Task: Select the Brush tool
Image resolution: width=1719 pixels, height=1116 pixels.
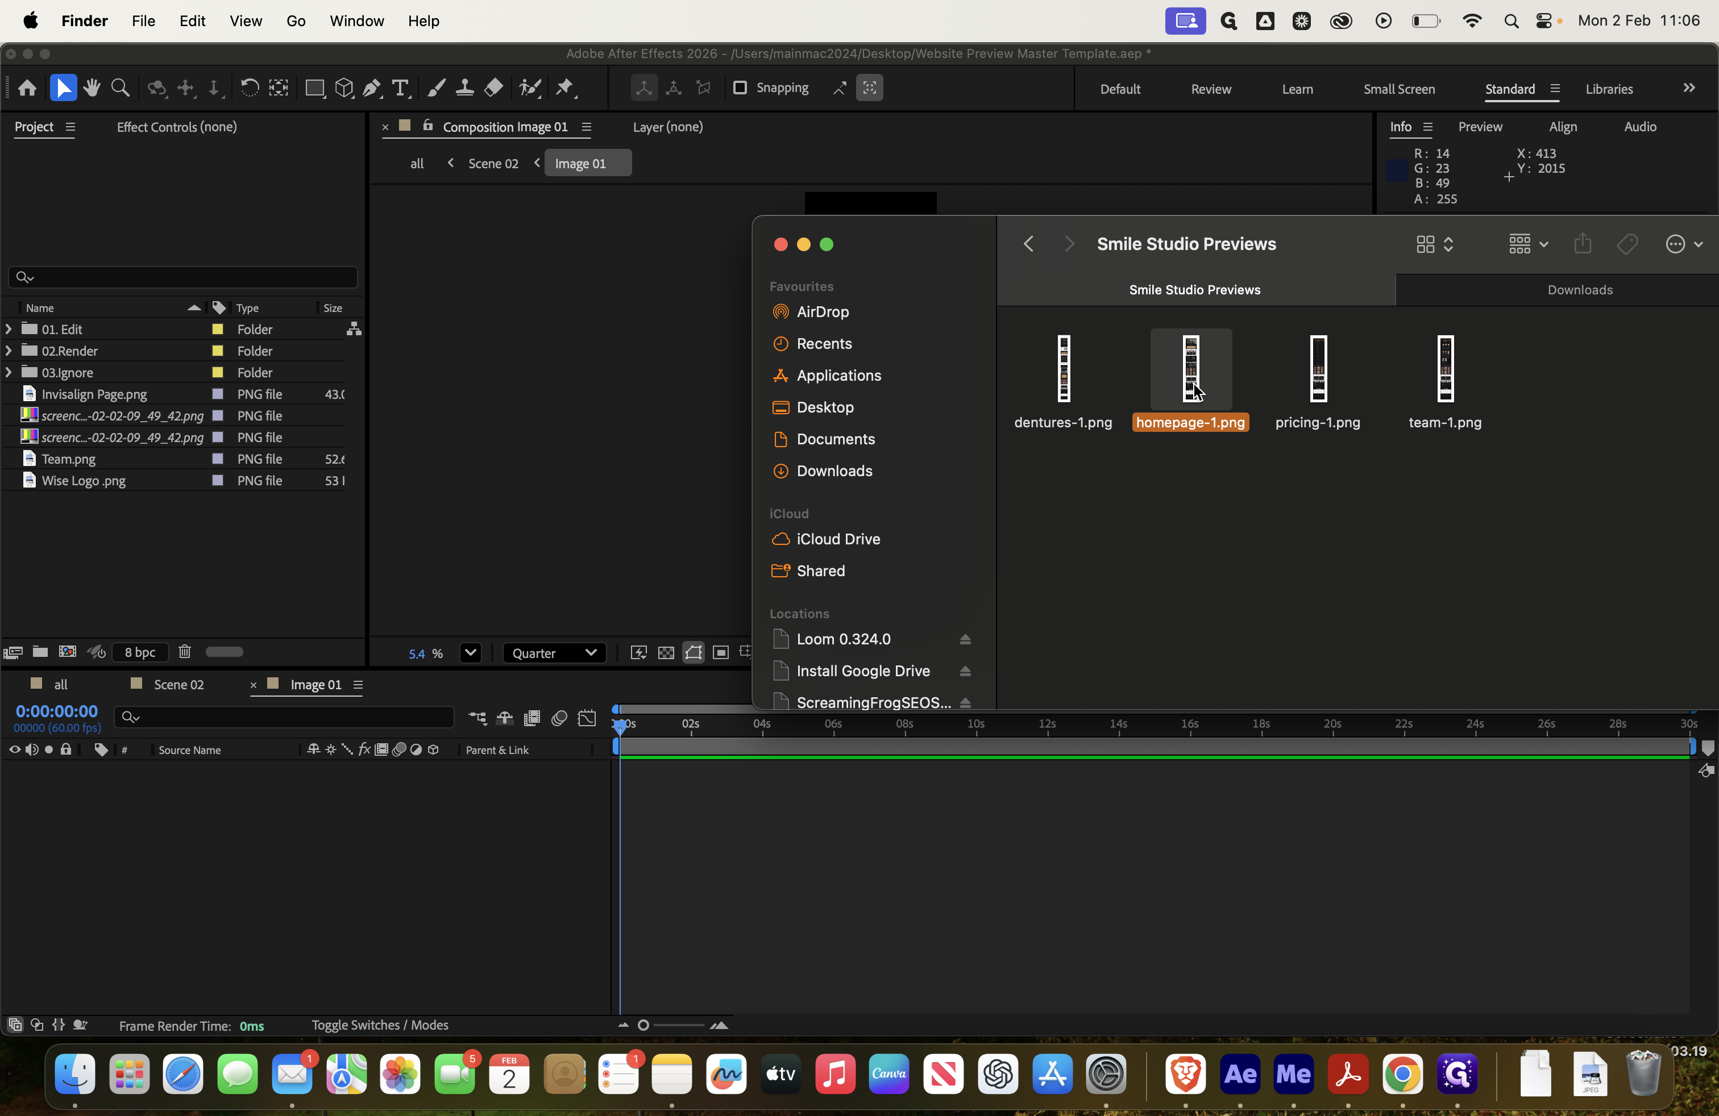Action: 435,88
